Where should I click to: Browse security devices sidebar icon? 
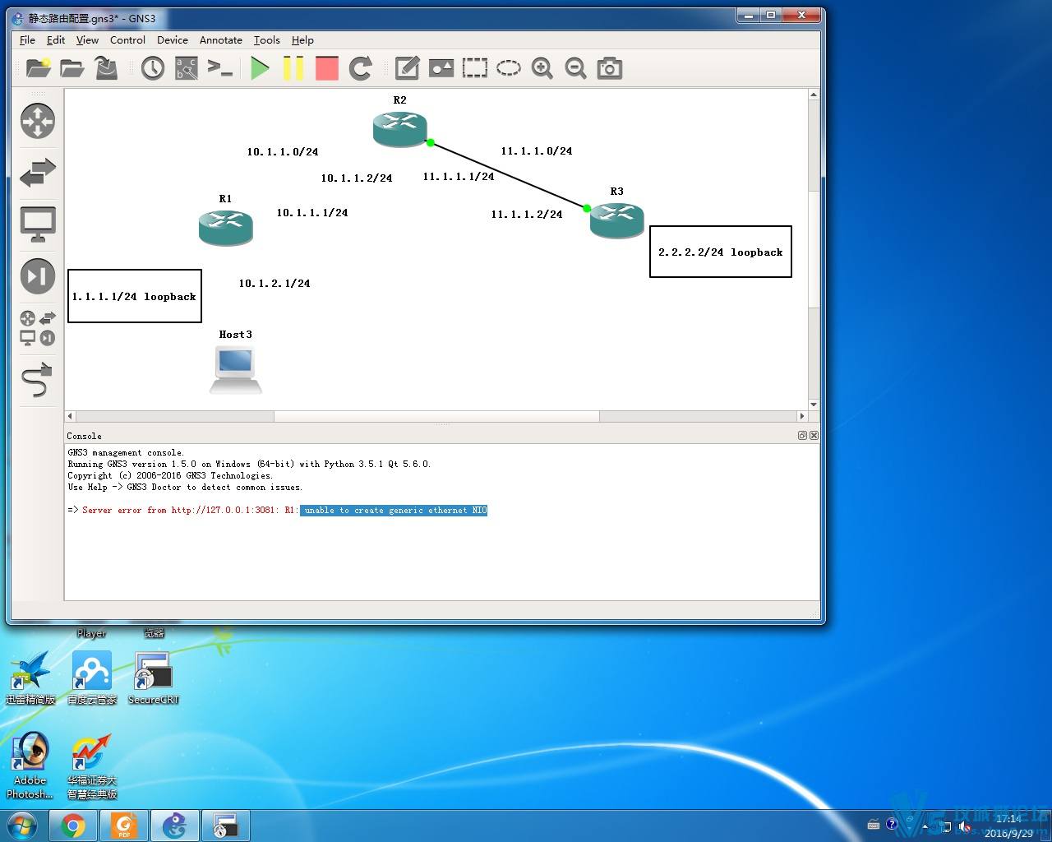38,276
